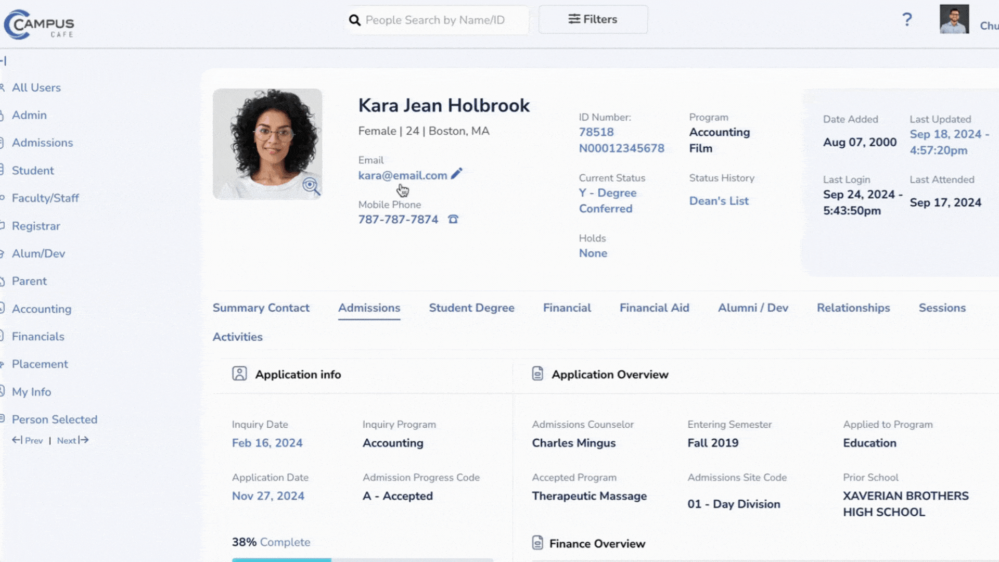Click Kara's profile photo thumbnail
999x562 pixels.
(267, 144)
